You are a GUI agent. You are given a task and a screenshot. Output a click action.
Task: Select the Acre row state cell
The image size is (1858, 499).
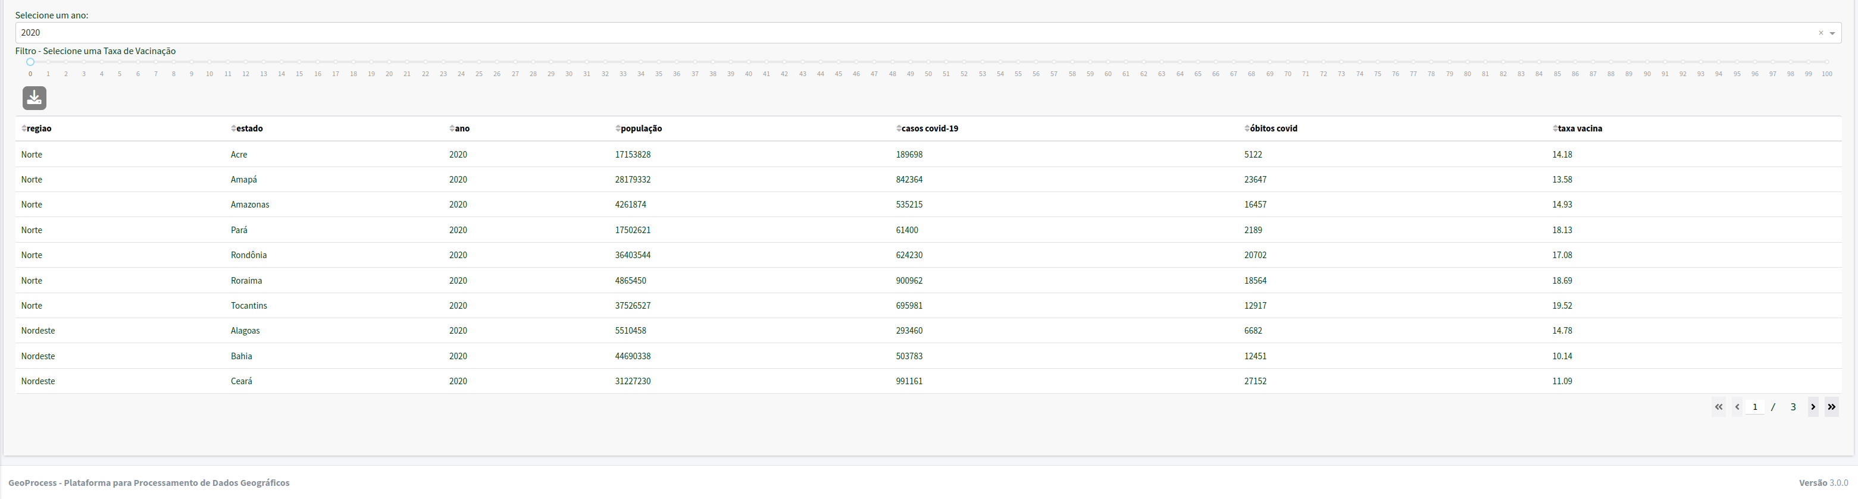tap(239, 154)
